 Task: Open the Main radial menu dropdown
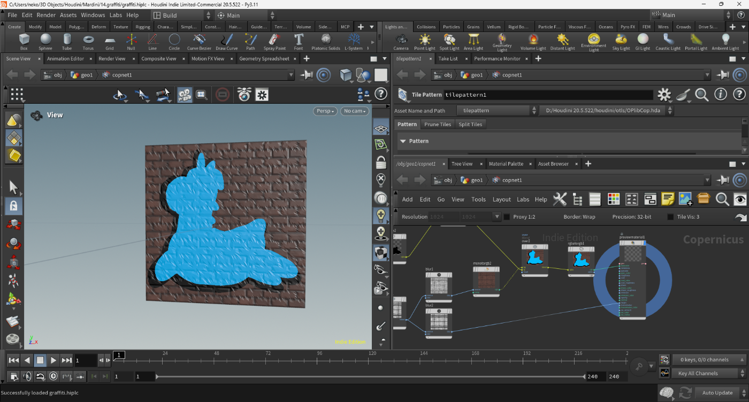coord(246,16)
